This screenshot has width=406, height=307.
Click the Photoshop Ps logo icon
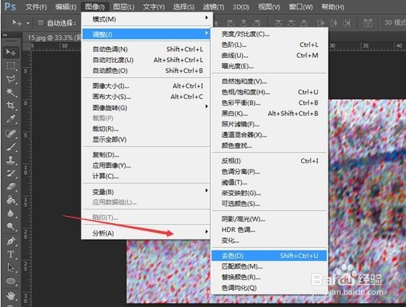[10, 7]
